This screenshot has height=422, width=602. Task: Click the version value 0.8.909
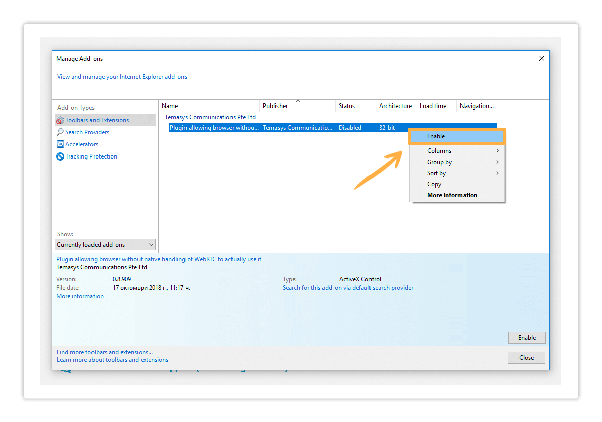[x=122, y=279]
